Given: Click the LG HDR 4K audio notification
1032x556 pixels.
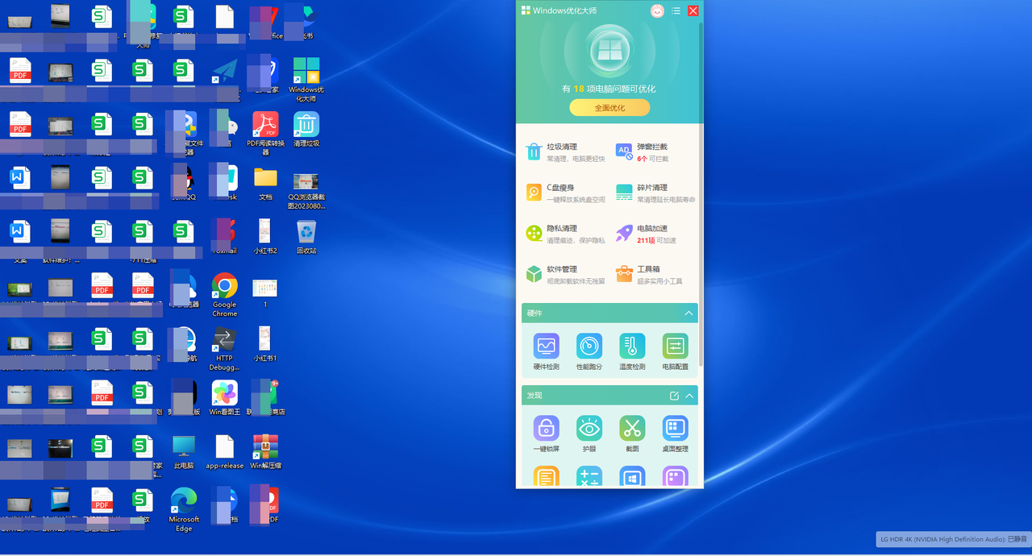Looking at the screenshot, I should (953, 538).
